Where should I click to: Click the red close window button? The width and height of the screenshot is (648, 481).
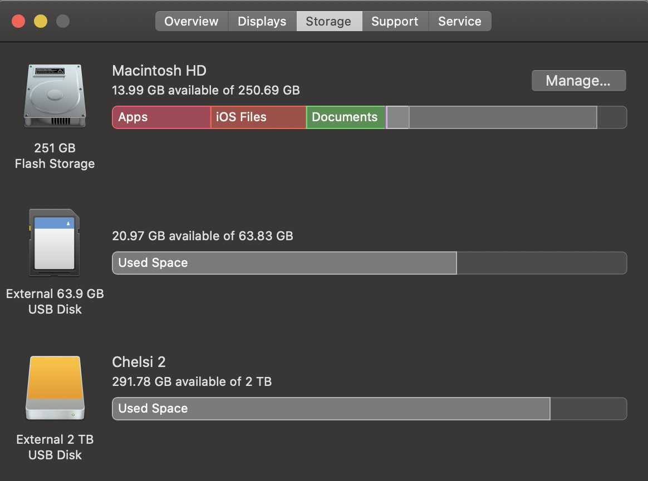point(18,22)
